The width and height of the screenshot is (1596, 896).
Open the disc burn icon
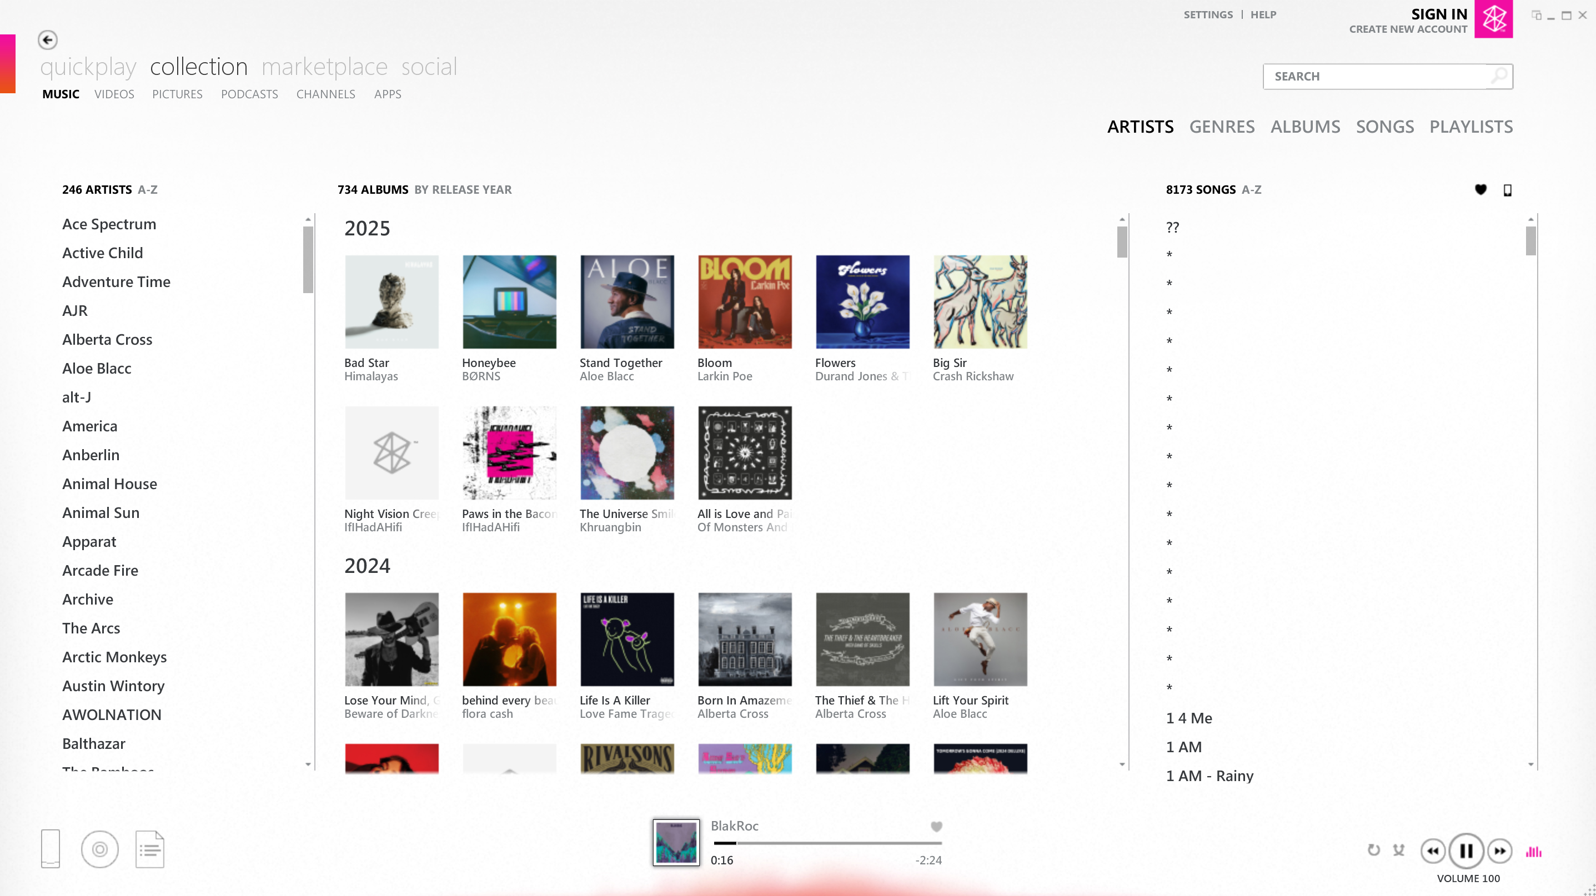[x=100, y=849]
